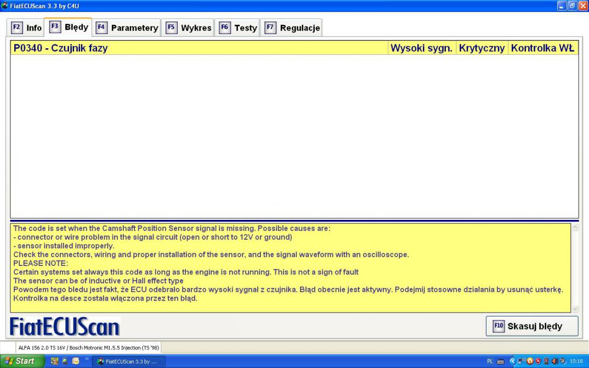Switch to the F4 Parametery tab
This screenshot has height=368, width=589.
(x=127, y=28)
